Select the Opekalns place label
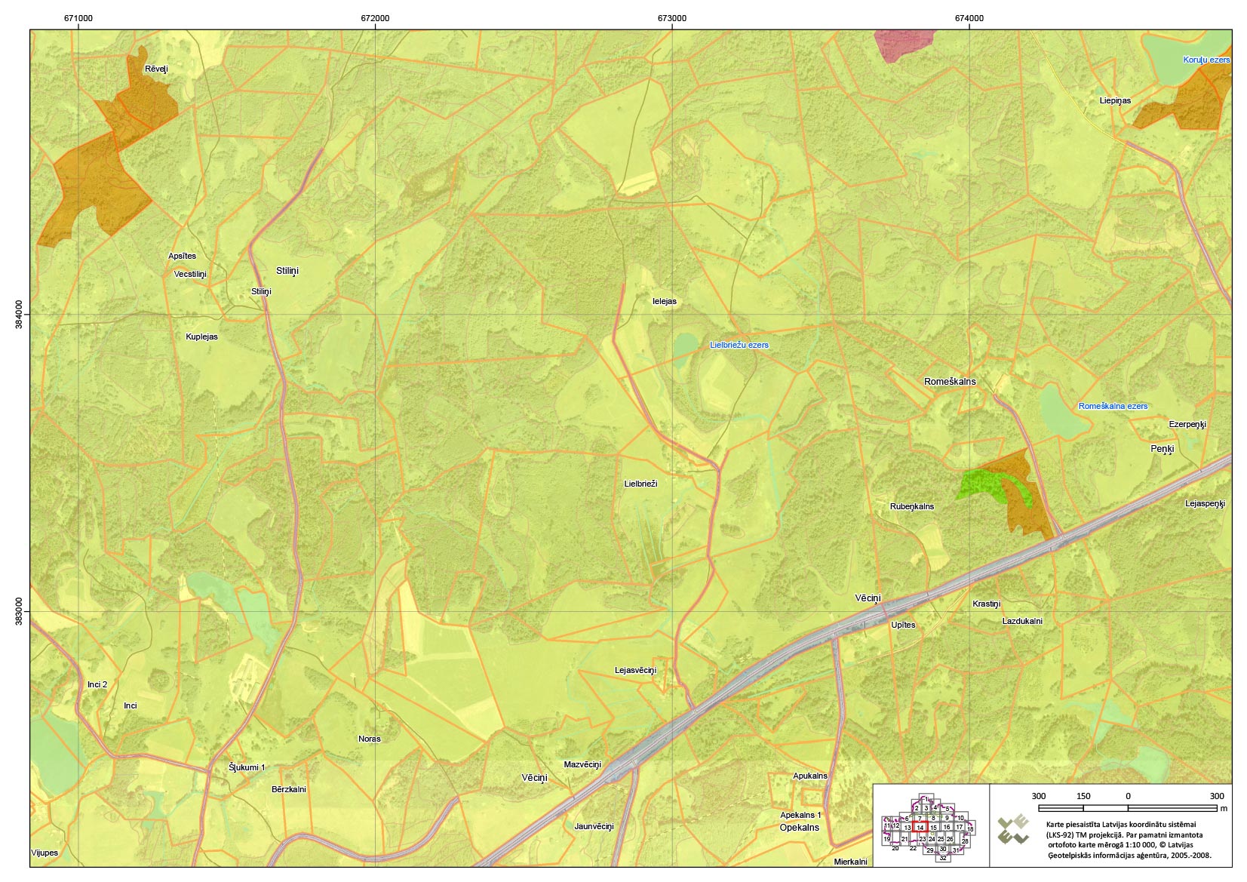Viewport: 1247px width, 882px height. coord(799,828)
